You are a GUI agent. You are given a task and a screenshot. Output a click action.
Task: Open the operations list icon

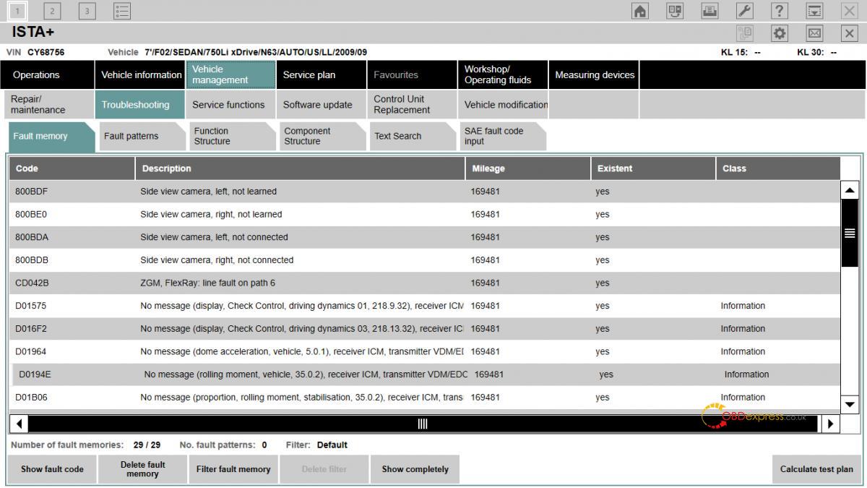coord(122,11)
